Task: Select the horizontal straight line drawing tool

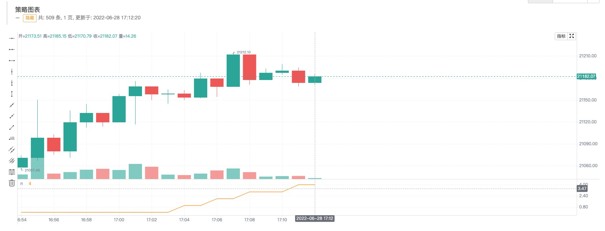Action: 12,38
